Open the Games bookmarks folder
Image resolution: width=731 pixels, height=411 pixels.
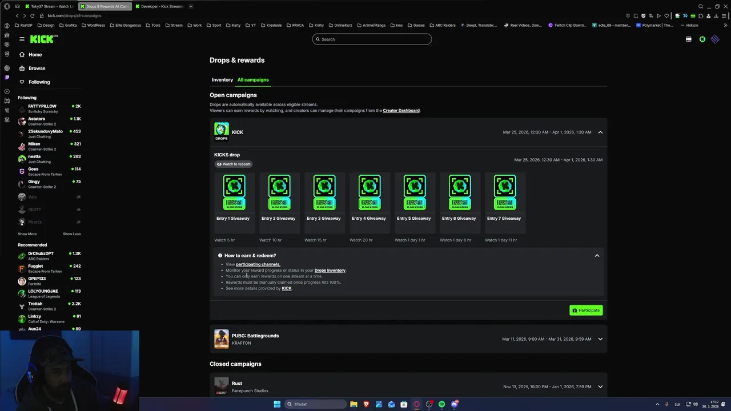click(x=416, y=25)
